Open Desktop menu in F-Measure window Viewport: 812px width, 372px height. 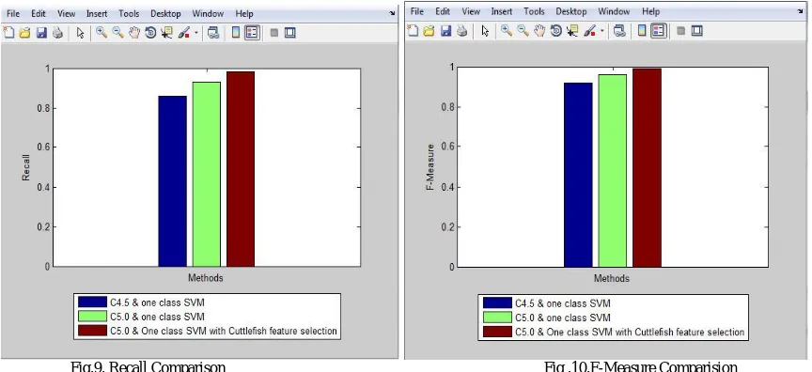[571, 11]
